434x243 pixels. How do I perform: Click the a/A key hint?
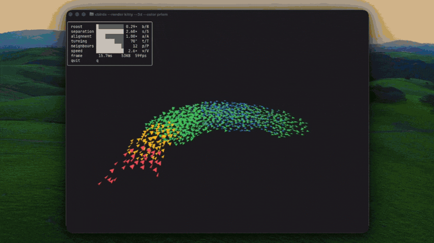[x=145, y=36]
